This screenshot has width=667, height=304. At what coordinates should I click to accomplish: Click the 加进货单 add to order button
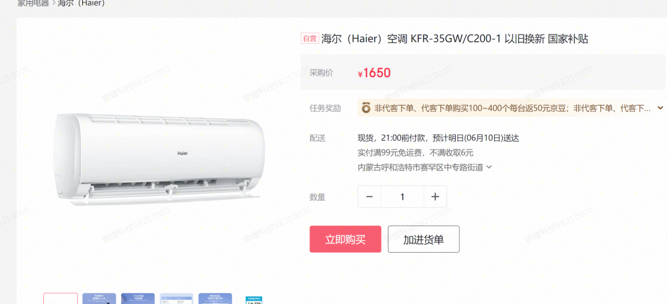tap(424, 239)
